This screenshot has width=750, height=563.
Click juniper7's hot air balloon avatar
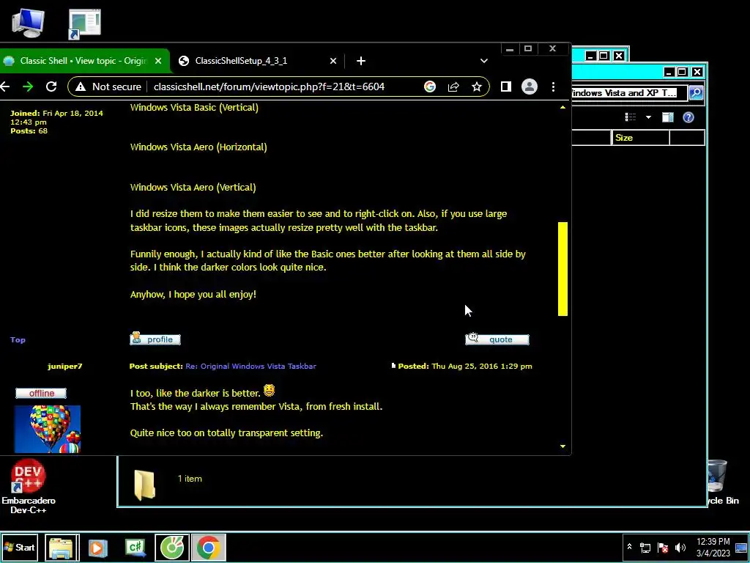click(48, 429)
